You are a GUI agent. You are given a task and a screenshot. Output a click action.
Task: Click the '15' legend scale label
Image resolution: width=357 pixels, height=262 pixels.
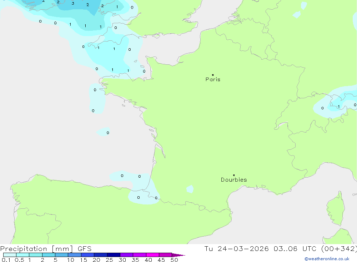tap(84, 260)
